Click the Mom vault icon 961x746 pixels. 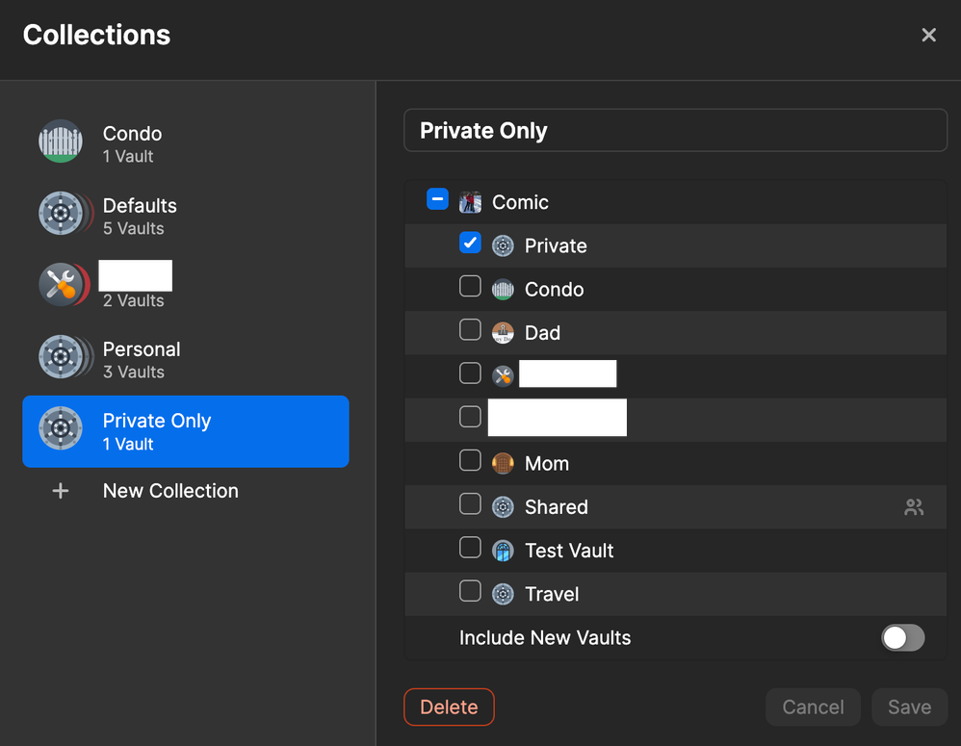tap(503, 464)
